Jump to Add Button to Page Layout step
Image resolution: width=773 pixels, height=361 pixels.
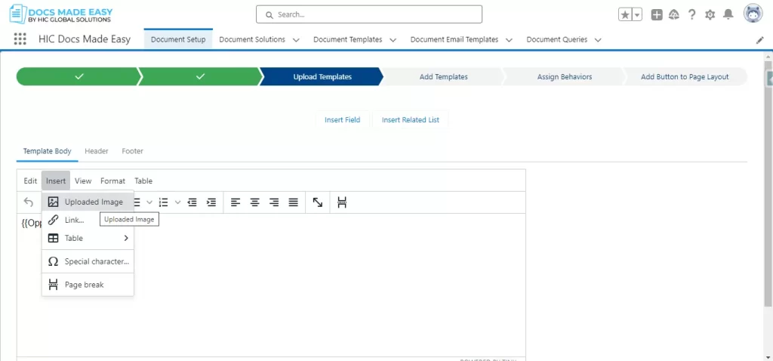685,77
